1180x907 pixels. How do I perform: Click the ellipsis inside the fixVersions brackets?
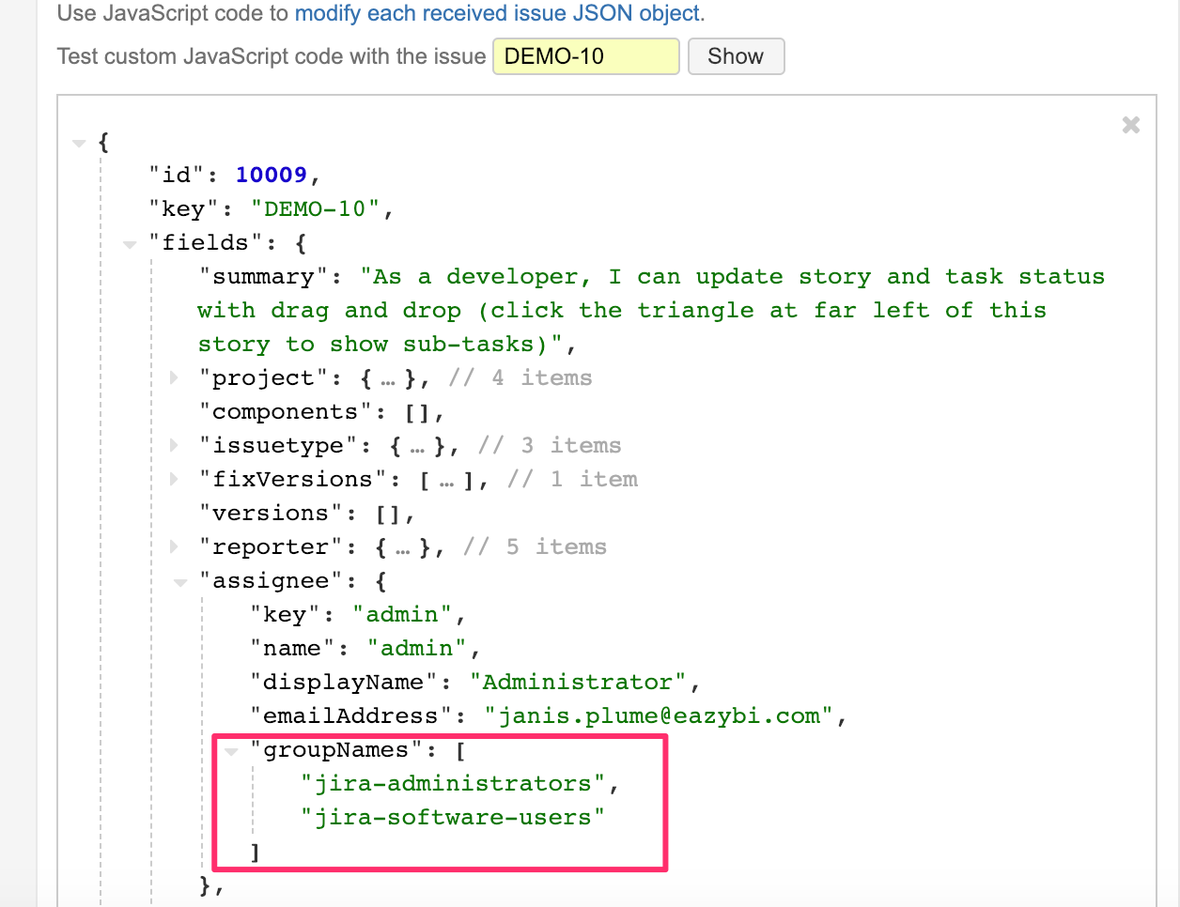[x=446, y=481]
